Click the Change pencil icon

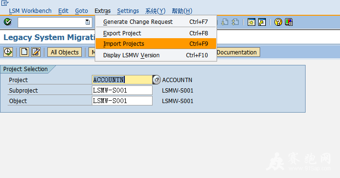click(x=36, y=52)
